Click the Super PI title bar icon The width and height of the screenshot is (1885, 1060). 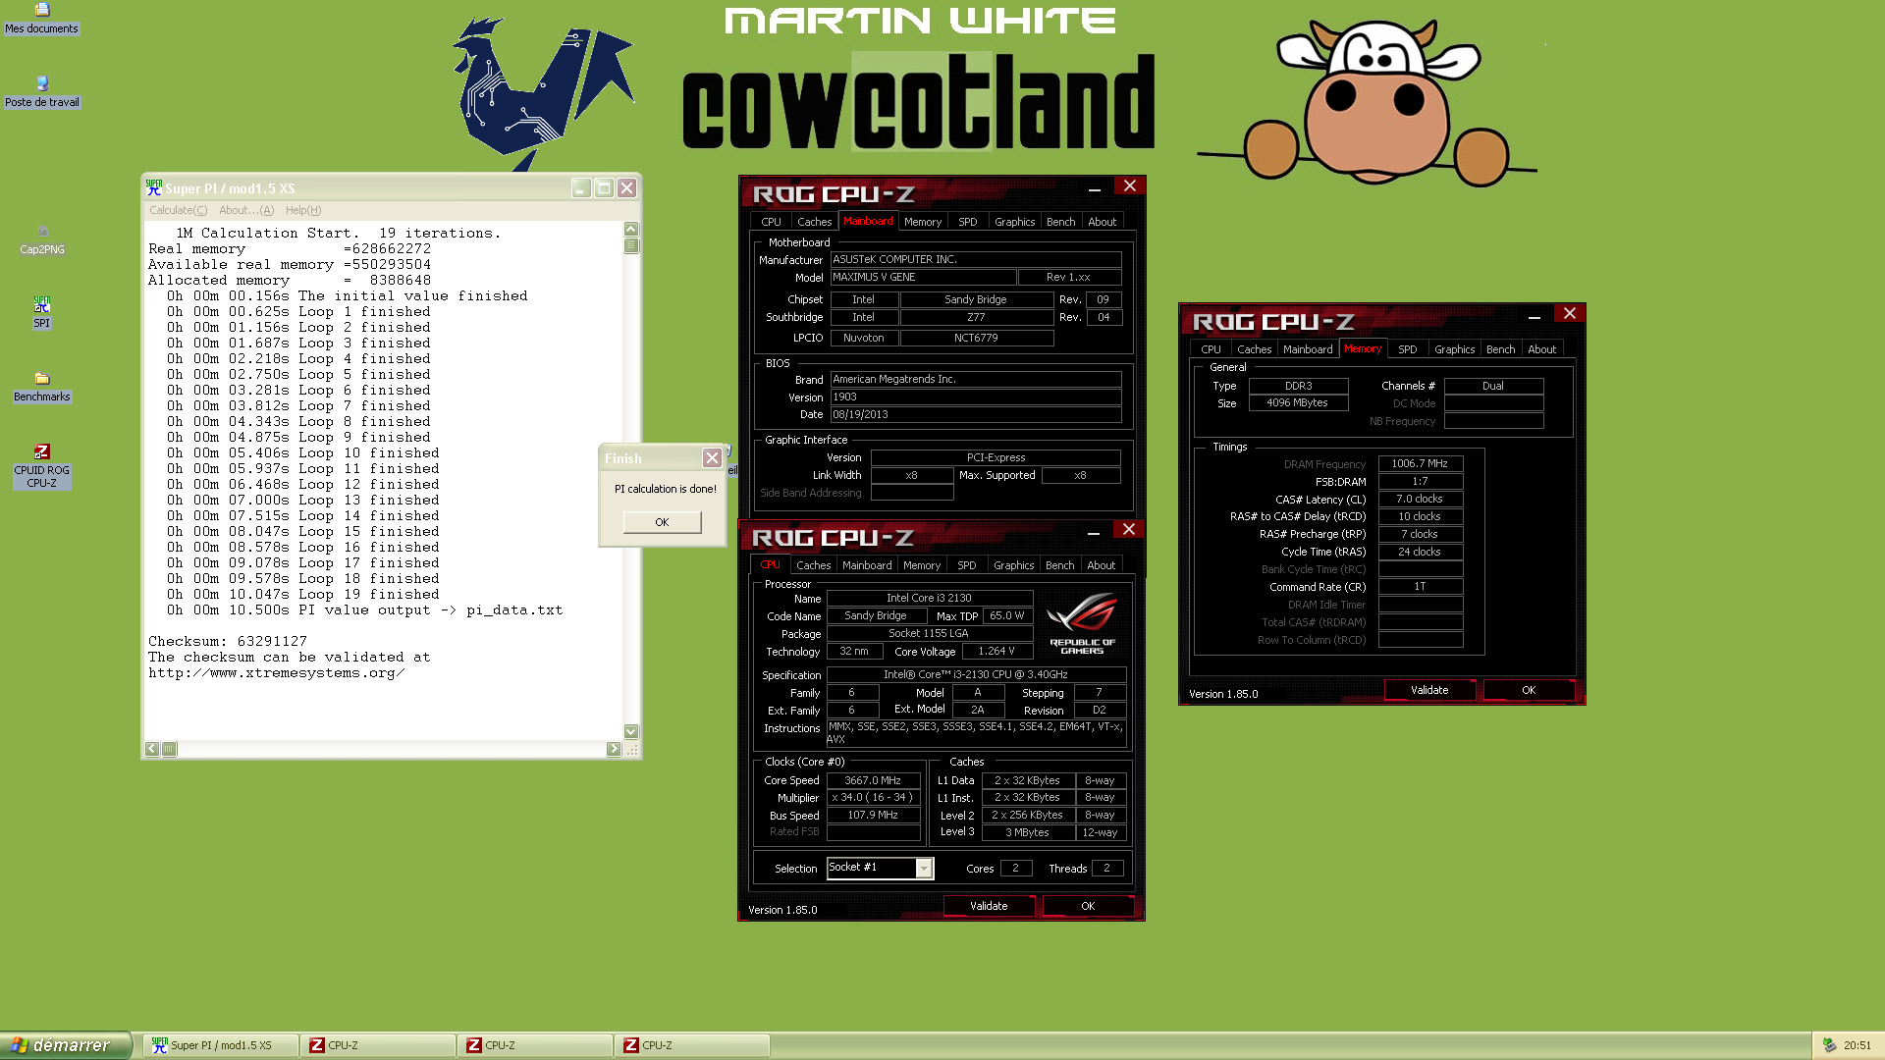(x=154, y=187)
